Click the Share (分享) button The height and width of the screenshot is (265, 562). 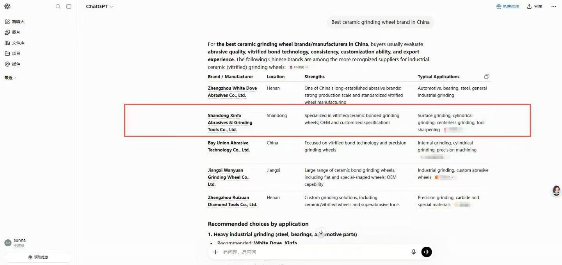point(535,7)
